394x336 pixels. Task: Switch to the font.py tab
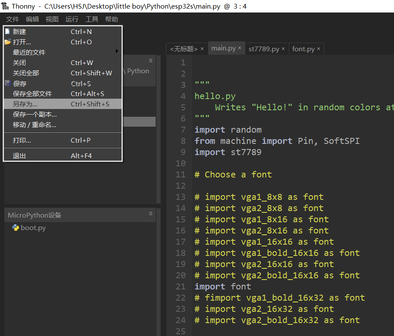303,49
